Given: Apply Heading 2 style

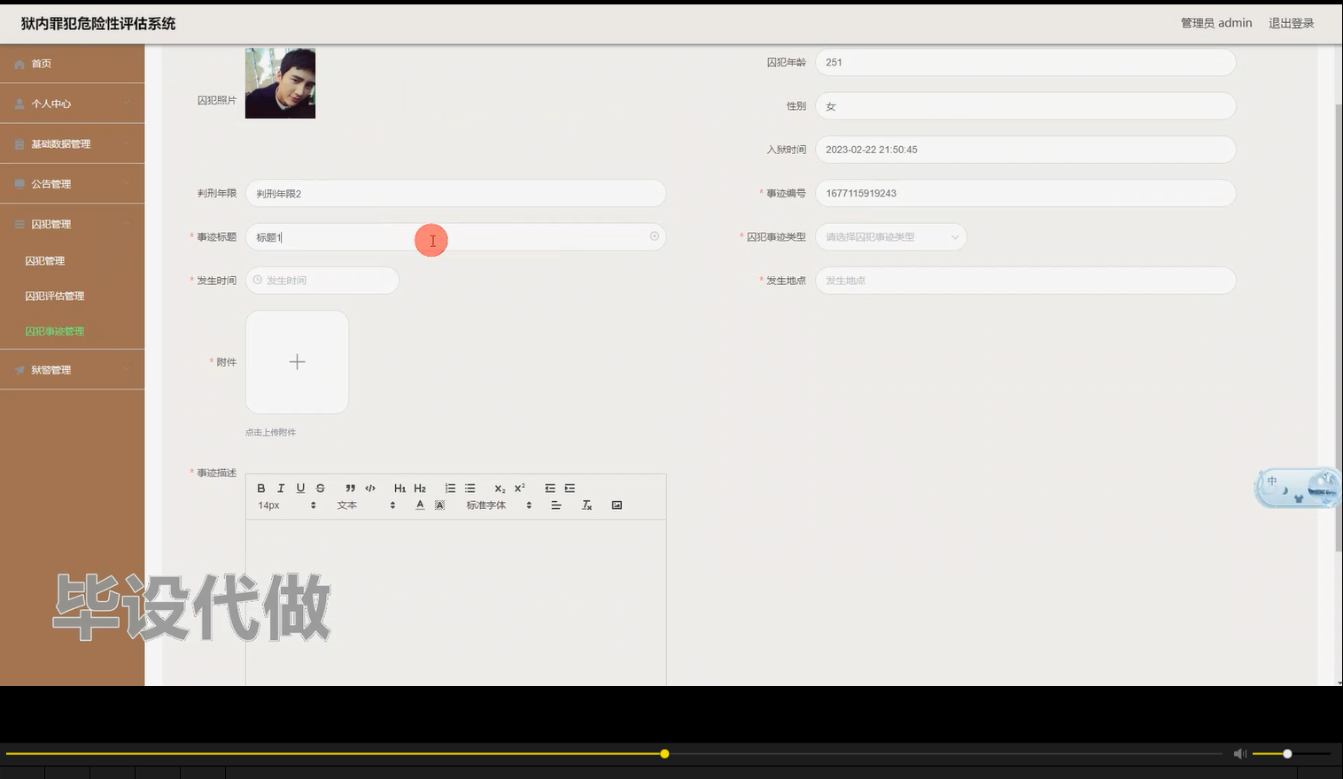Looking at the screenshot, I should [420, 488].
